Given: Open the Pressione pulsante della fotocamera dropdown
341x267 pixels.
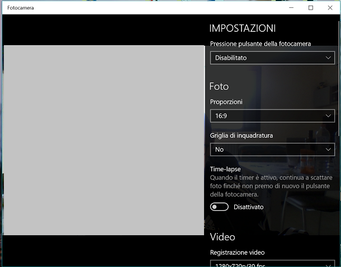Looking at the screenshot, I should (272, 58).
